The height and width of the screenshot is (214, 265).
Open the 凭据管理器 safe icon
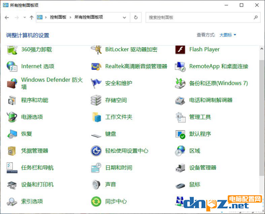(x=11, y=151)
